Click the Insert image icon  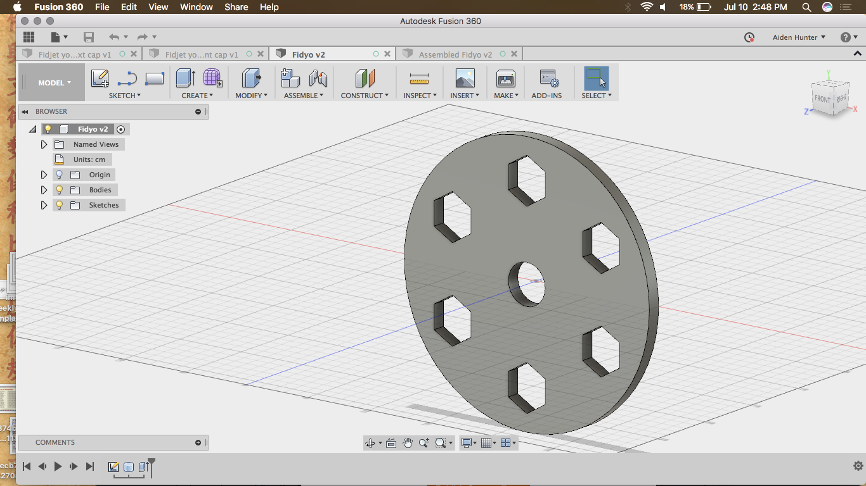pos(465,78)
